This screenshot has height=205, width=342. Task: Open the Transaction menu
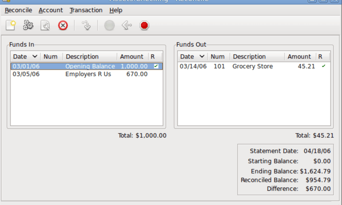pyautogui.click(x=86, y=10)
